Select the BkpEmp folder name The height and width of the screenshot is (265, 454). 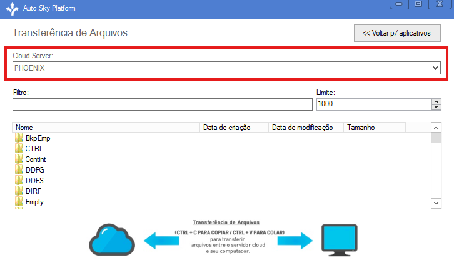click(38, 138)
